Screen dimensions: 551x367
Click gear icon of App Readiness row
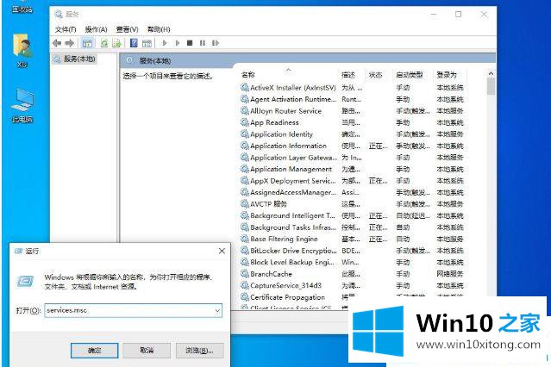245,122
